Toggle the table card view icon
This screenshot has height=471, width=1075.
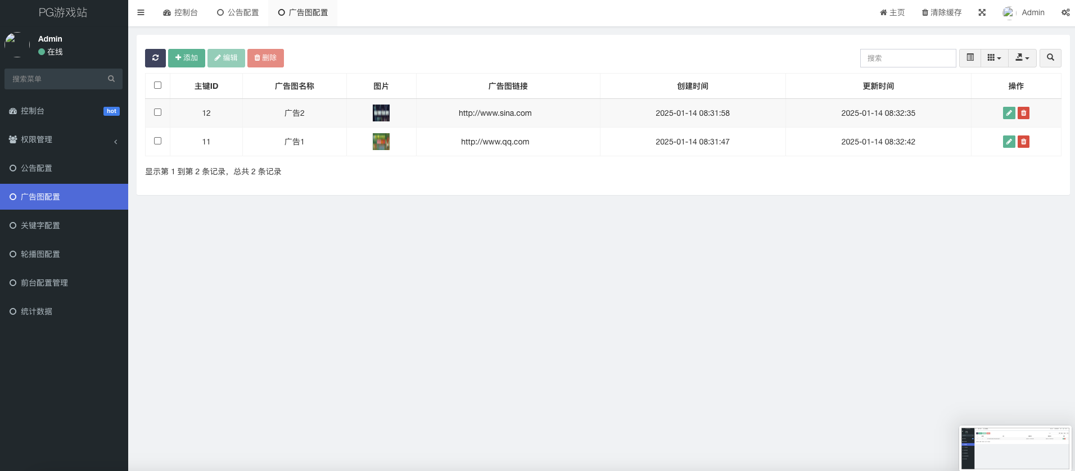click(970, 58)
